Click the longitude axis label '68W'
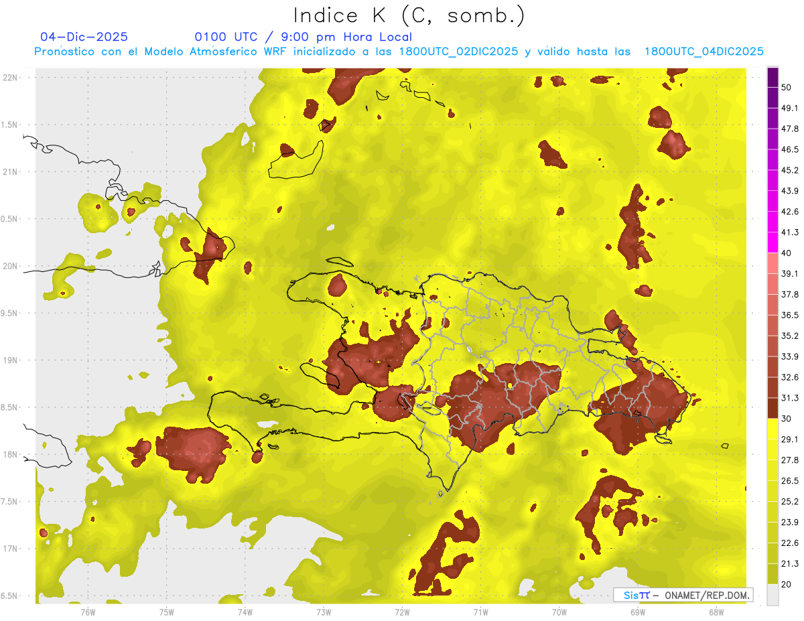804x621 pixels. click(716, 612)
